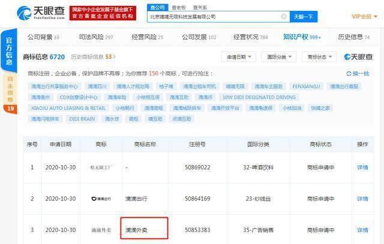Select the 滴滴城际拼车 trademark tag
The width and height of the screenshot is (384, 244).
pos(187,108)
